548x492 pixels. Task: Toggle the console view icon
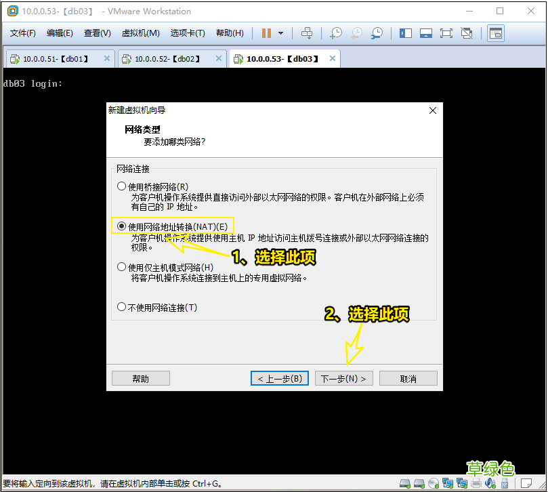pos(496,33)
